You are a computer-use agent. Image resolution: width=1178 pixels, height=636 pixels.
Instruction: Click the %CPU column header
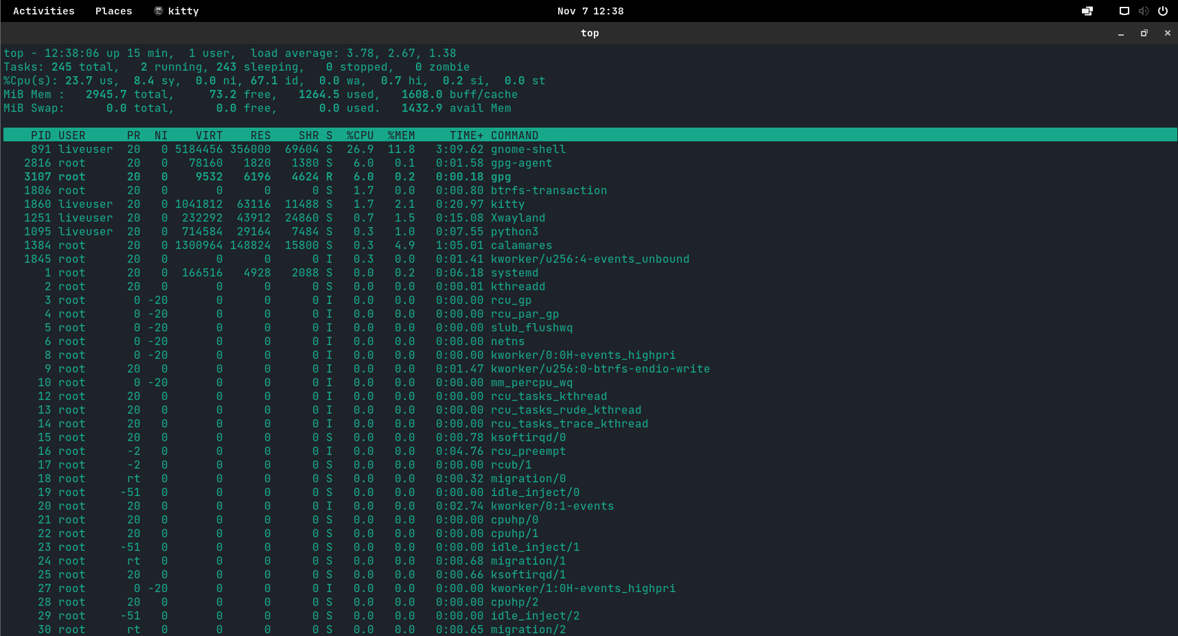coord(360,136)
